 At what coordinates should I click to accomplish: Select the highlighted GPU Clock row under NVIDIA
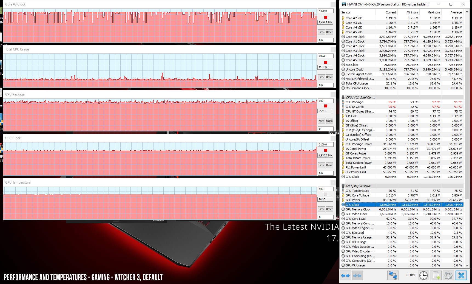coord(402,205)
